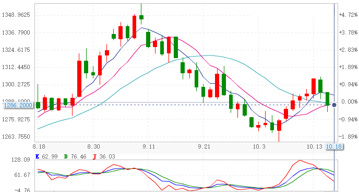Click the J value 36.03
The height and width of the screenshot is (192, 359).
107,156
